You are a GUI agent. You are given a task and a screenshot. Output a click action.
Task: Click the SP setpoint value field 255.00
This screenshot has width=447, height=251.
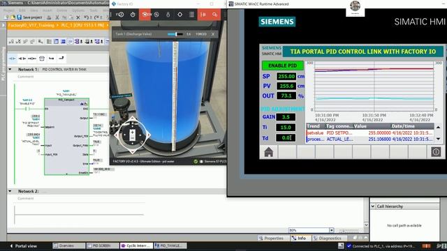pos(286,76)
